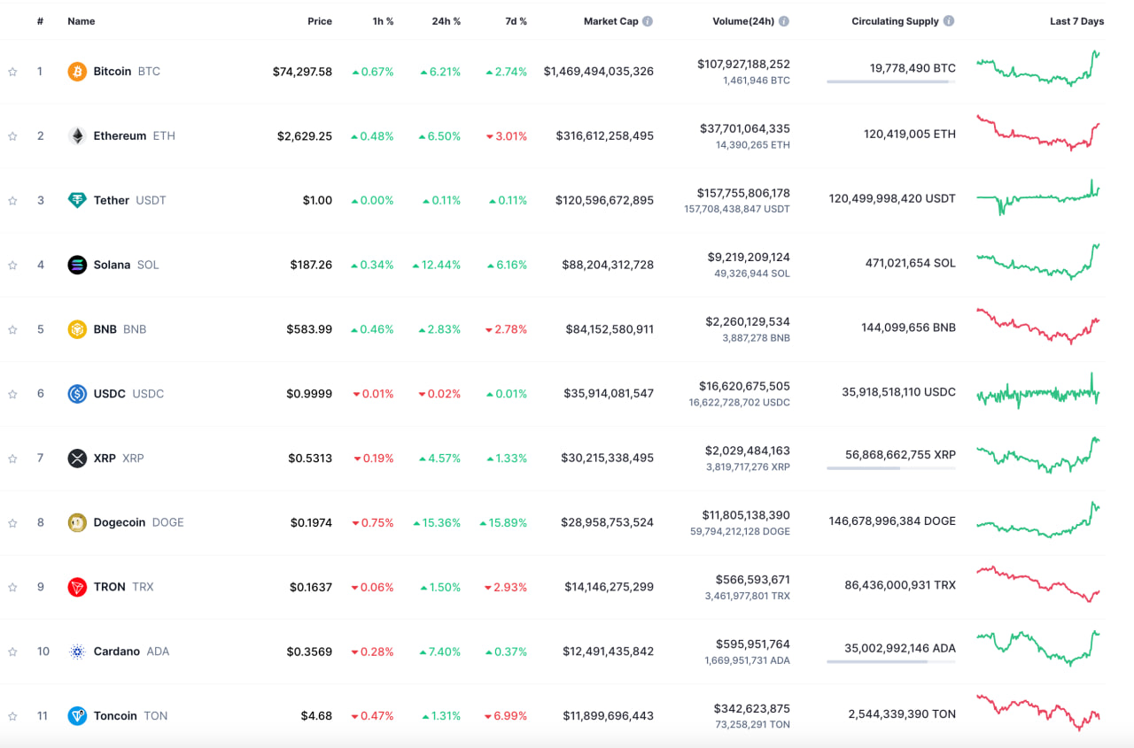Click the Solana coin logo
1134x748 pixels.
click(x=77, y=265)
